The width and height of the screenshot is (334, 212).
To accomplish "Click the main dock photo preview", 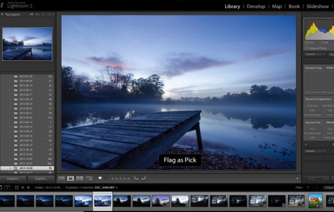I will [x=179, y=92].
